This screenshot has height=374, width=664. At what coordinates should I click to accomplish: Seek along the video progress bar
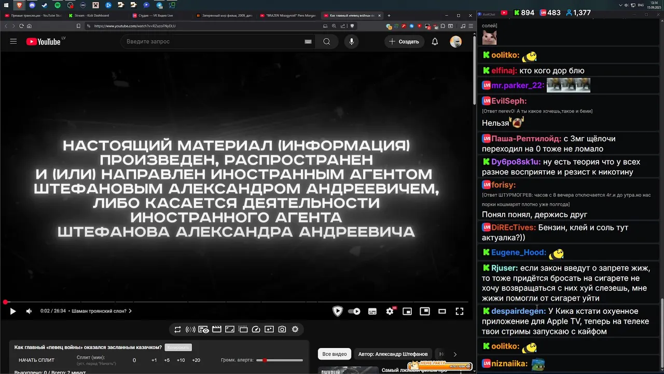[237, 302]
